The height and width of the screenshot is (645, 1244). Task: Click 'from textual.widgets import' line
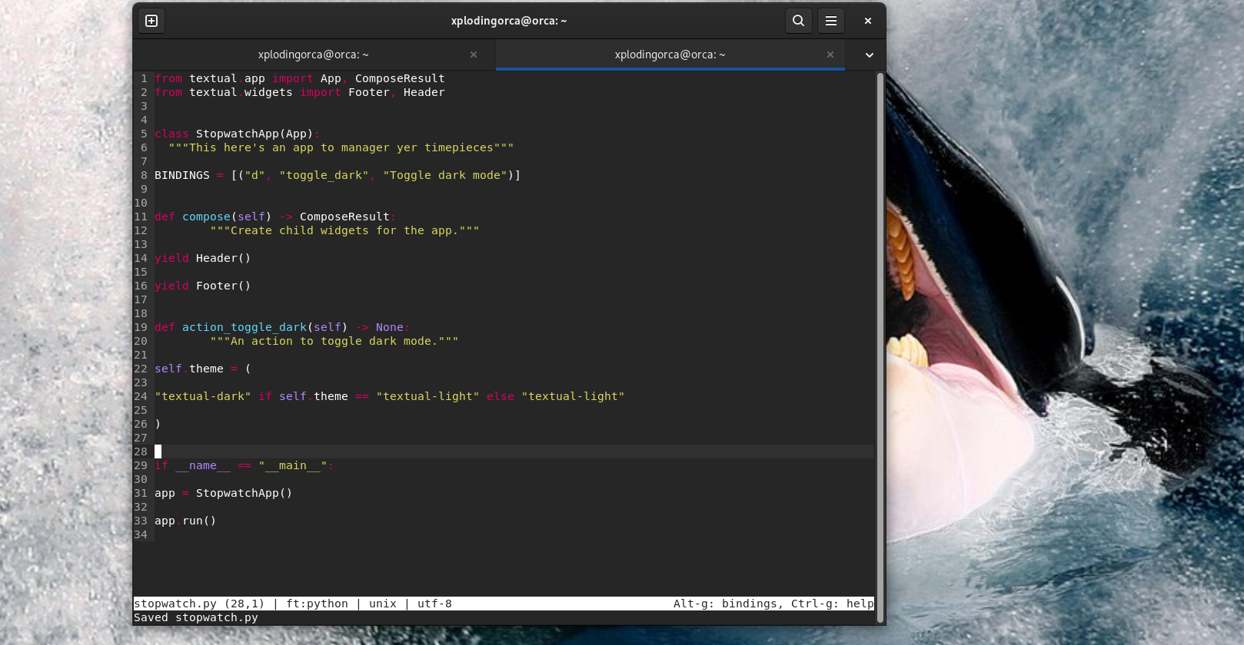click(x=300, y=92)
